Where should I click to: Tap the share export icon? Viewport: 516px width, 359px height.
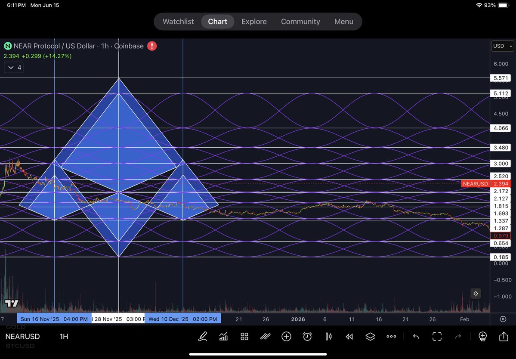(x=504, y=336)
